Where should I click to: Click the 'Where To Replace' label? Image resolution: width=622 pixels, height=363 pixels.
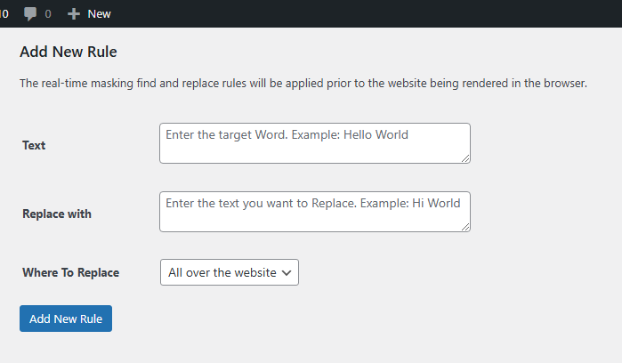[70, 272]
